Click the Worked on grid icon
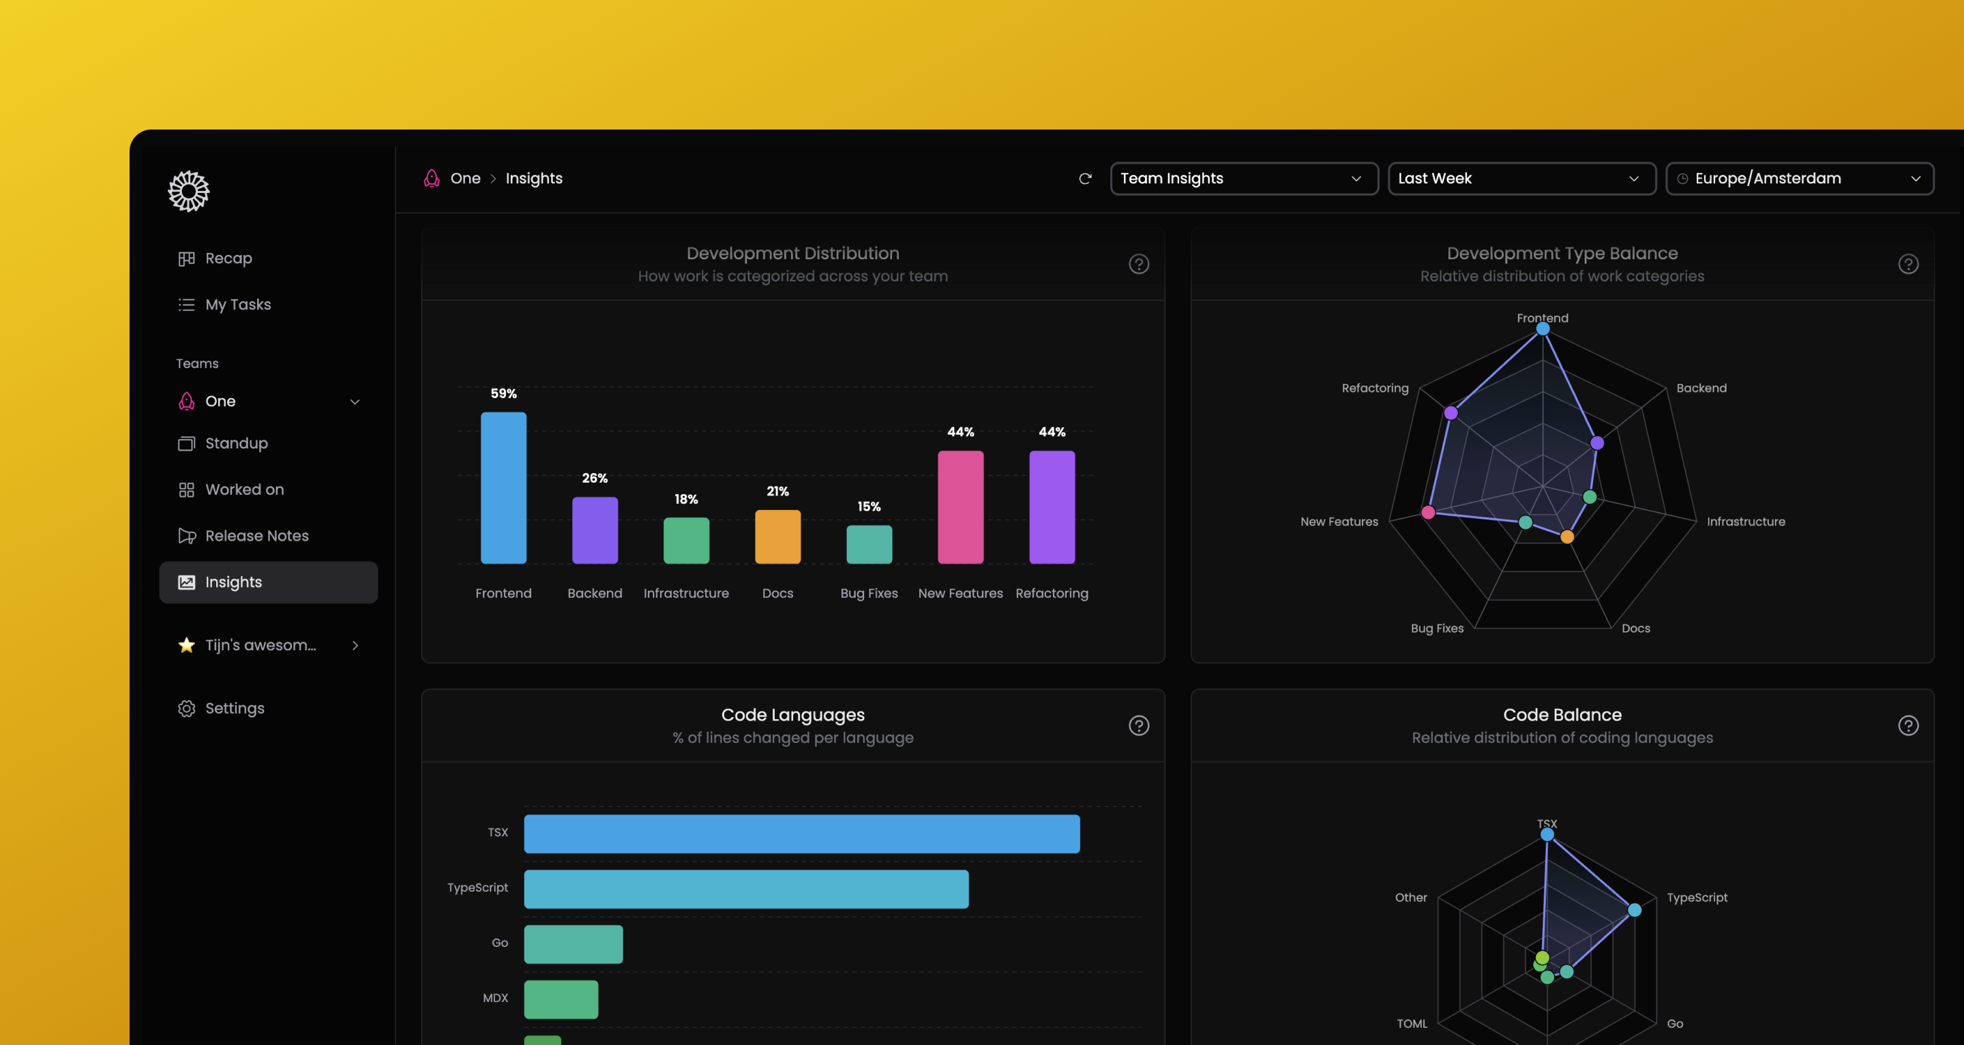Image resolution: width=1964 pixels, height=1045 pixels. pyautogui.click(x=186, y=489)
